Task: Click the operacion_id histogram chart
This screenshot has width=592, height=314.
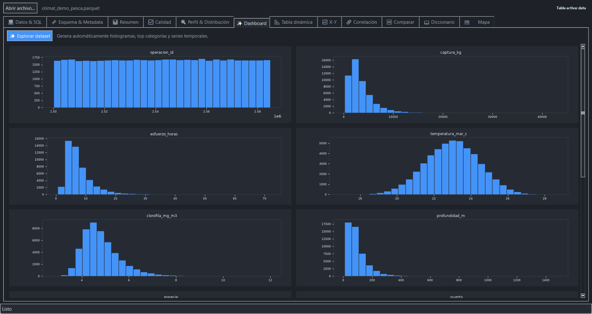Action: [150, 85]
